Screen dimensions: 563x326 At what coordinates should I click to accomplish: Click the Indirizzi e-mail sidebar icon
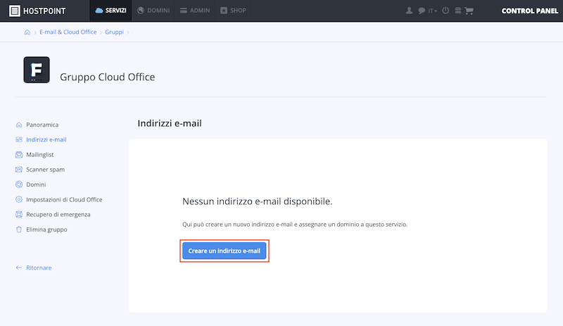[19, 139]
